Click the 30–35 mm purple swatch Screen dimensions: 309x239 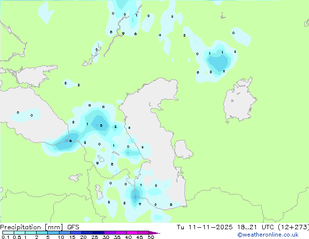pyautogui.click(x=110, y=233)
